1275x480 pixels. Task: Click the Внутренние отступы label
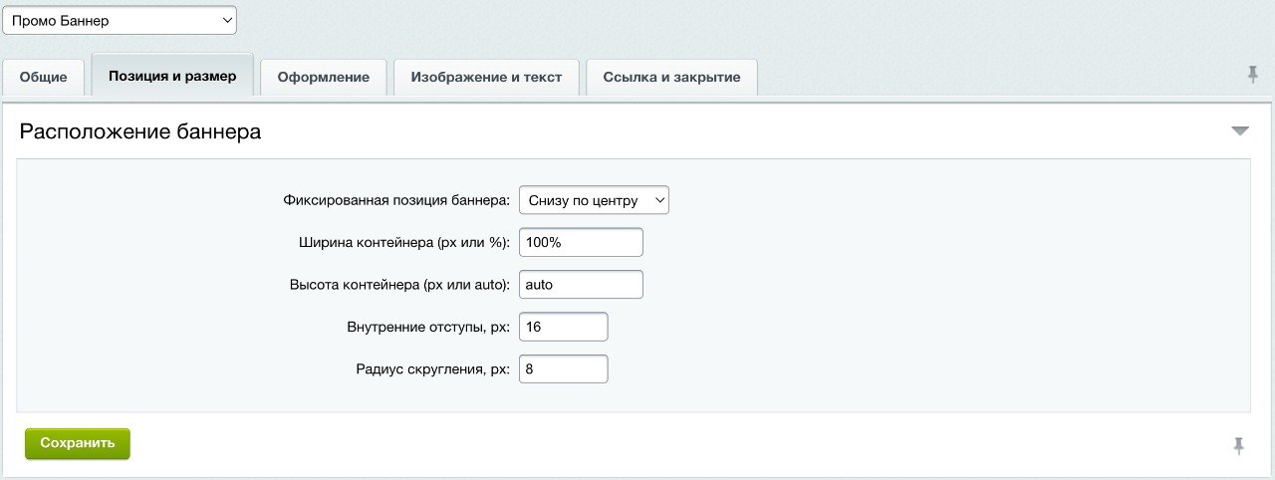coord(428,327)
